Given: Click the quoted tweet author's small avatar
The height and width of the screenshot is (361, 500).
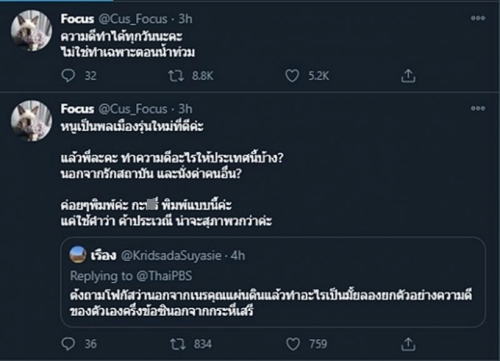Looking at the screenshot, I should tap(77, 255).
